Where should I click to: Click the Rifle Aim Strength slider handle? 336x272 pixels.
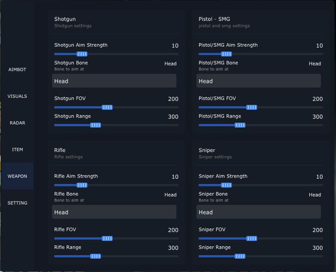tap(82, 185)
